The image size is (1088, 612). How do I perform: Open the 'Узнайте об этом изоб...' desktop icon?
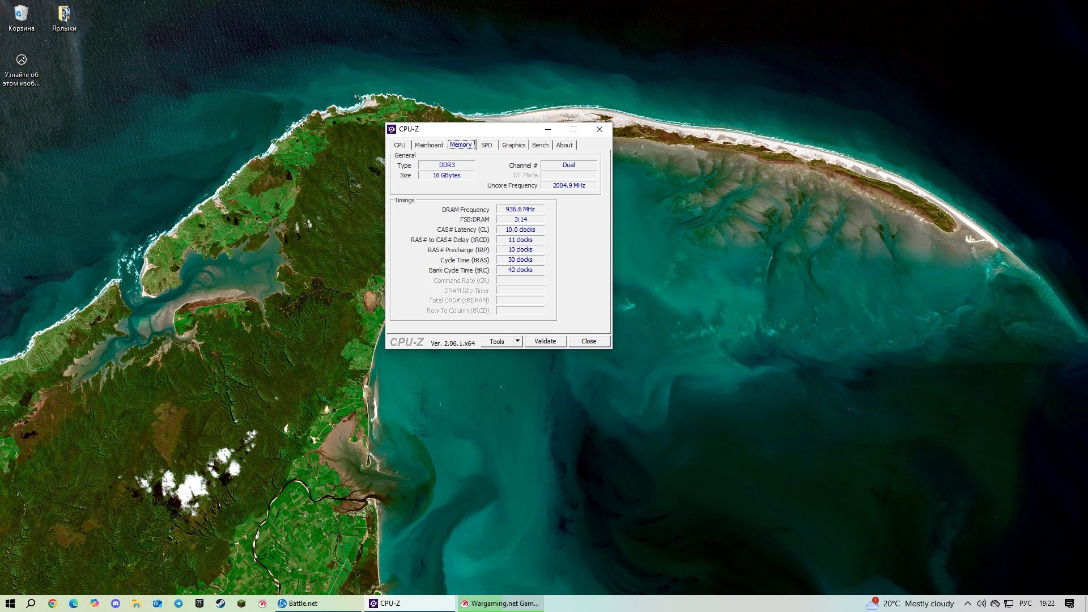pos(22,70)
